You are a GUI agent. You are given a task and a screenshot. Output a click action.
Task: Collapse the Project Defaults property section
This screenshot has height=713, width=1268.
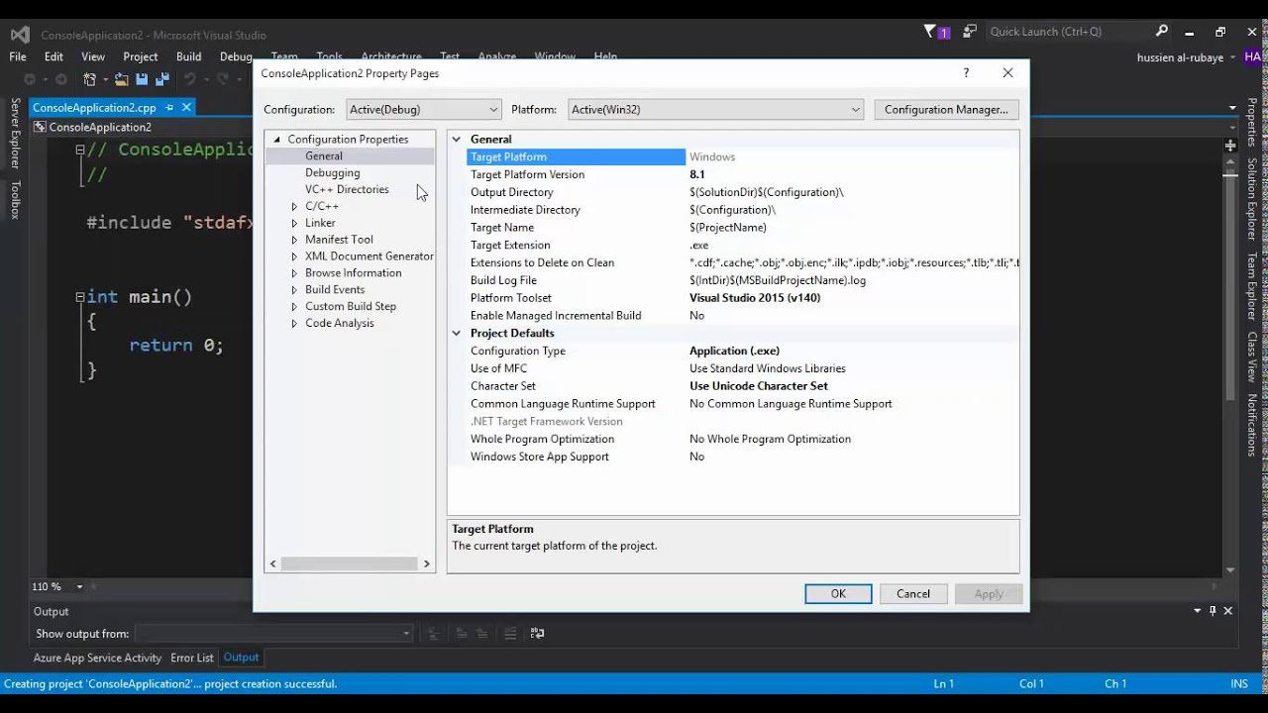(x=457, y=334)
